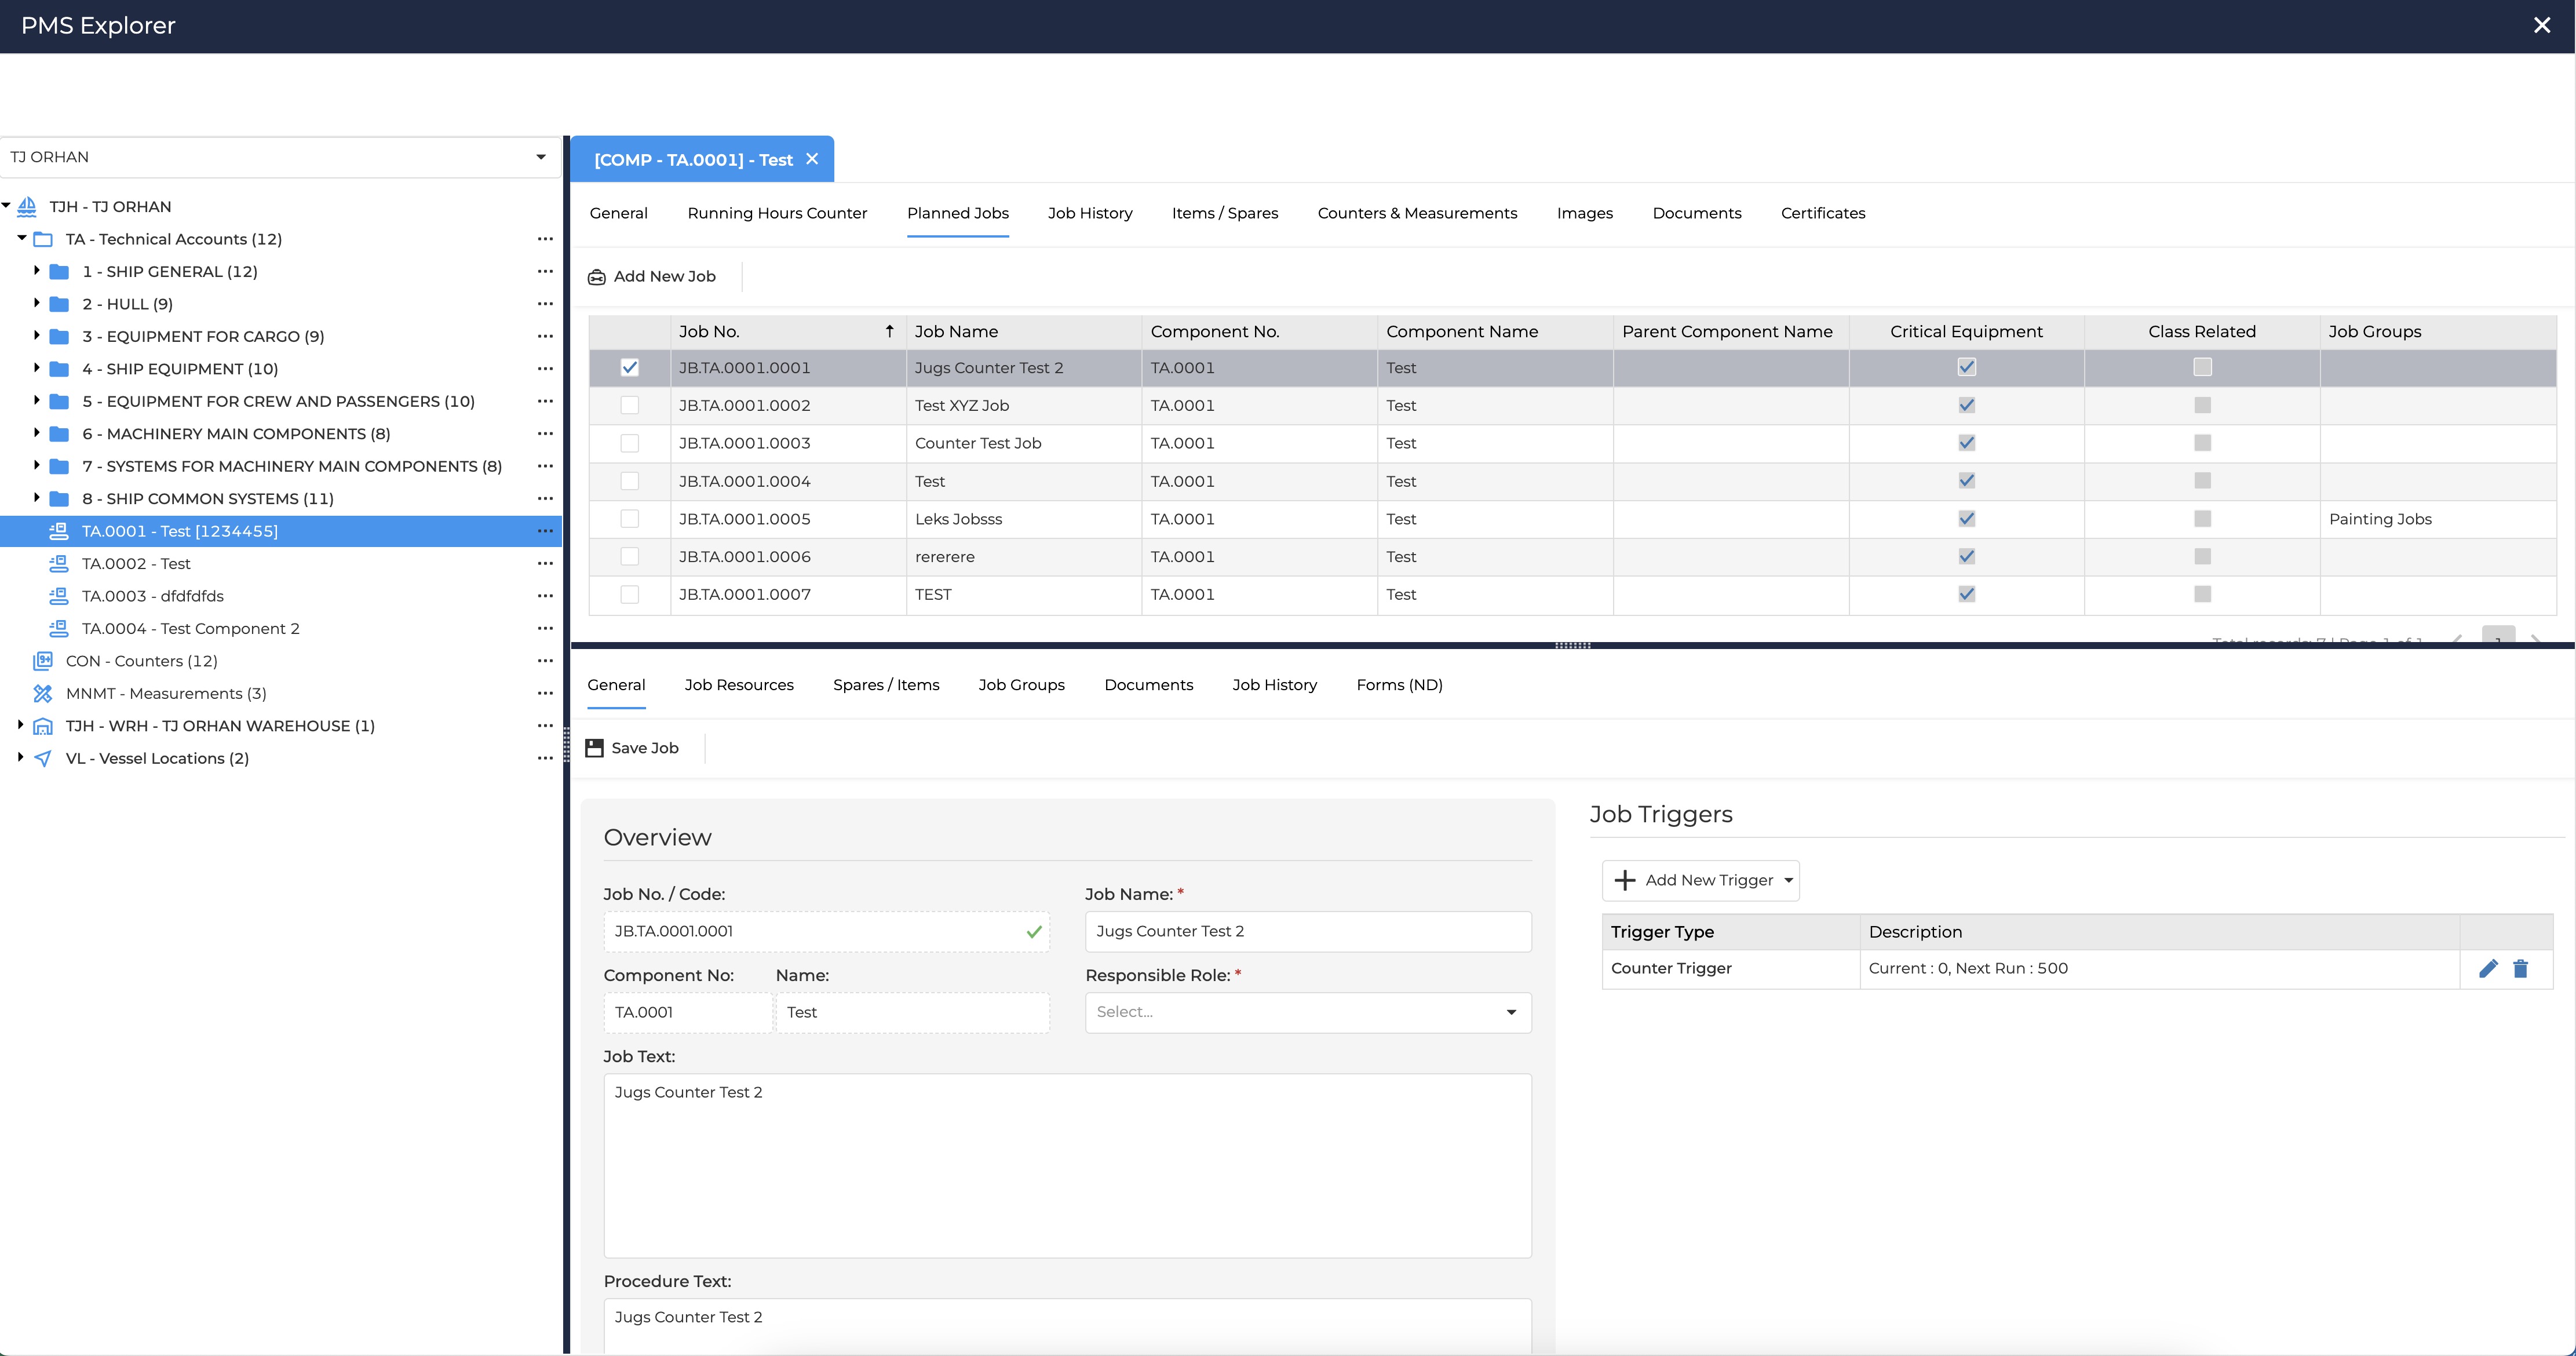Click the TJ ORHAN WAREHOUSE icon
The image size is (2576, 1356).
[43, 726]
